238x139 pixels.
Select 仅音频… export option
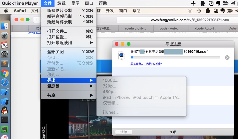(142, 103)
